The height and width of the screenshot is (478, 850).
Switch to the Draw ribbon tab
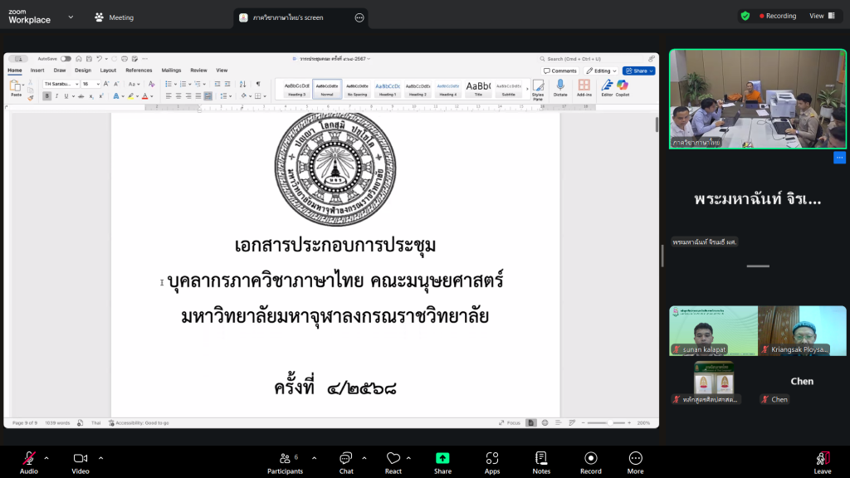(60, 71)
